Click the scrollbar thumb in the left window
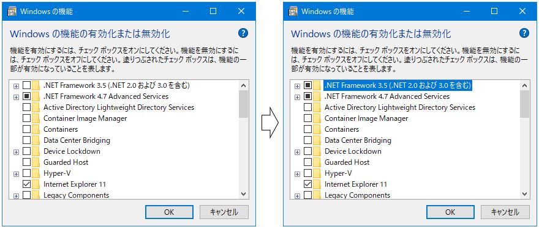Image resolution: width=539 pixels, height=227 pixels. click(243, 104)
